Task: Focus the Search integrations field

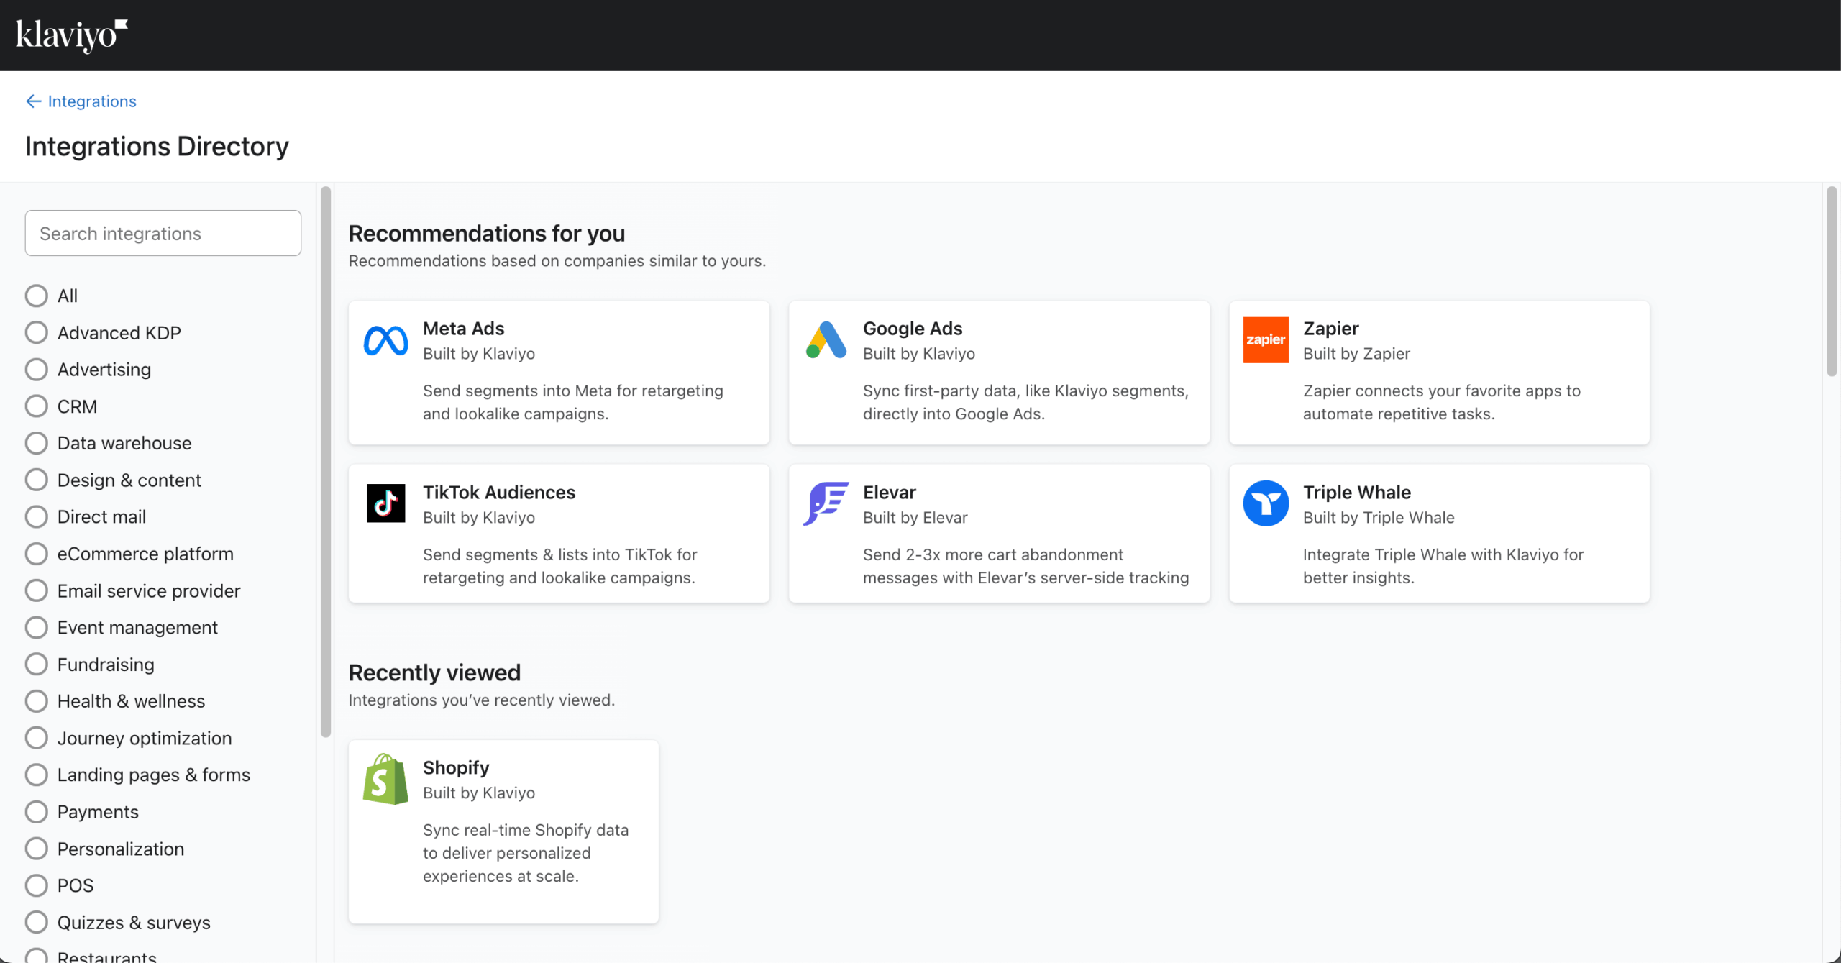Action: pos(163,233)
